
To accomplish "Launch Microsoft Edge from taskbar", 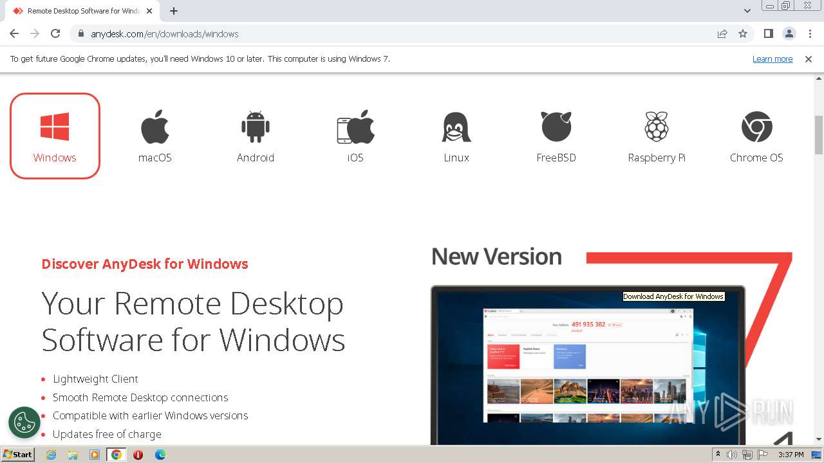I will tap(160, 455).
